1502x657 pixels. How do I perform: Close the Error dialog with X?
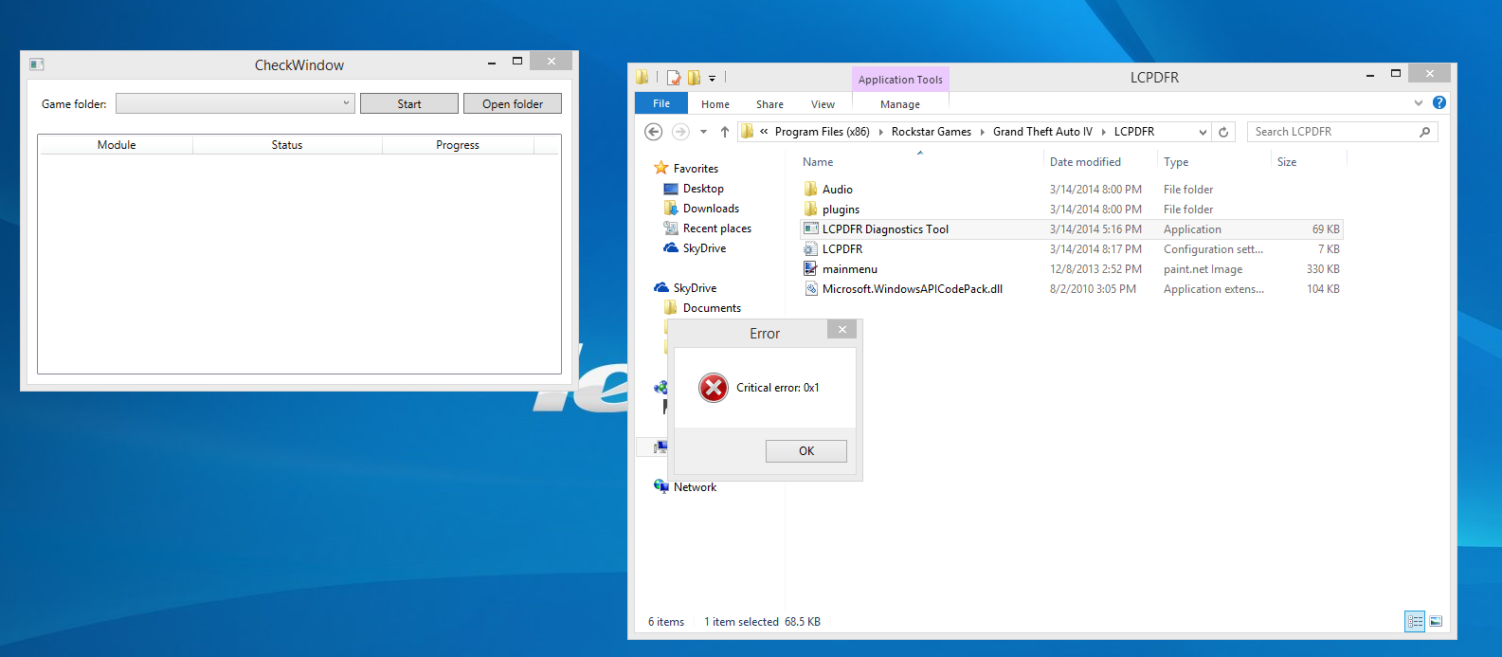click(x=842, y=330)
